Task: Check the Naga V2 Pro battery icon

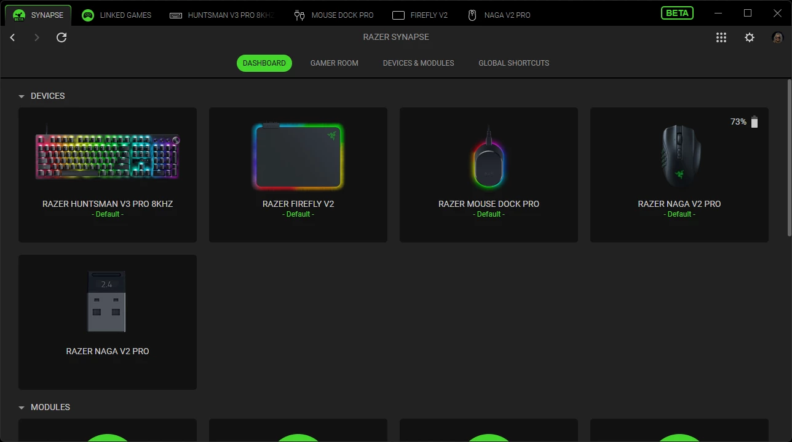Action: (x=754, y=122)
